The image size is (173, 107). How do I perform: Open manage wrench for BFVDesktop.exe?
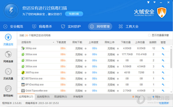(163, 85)
